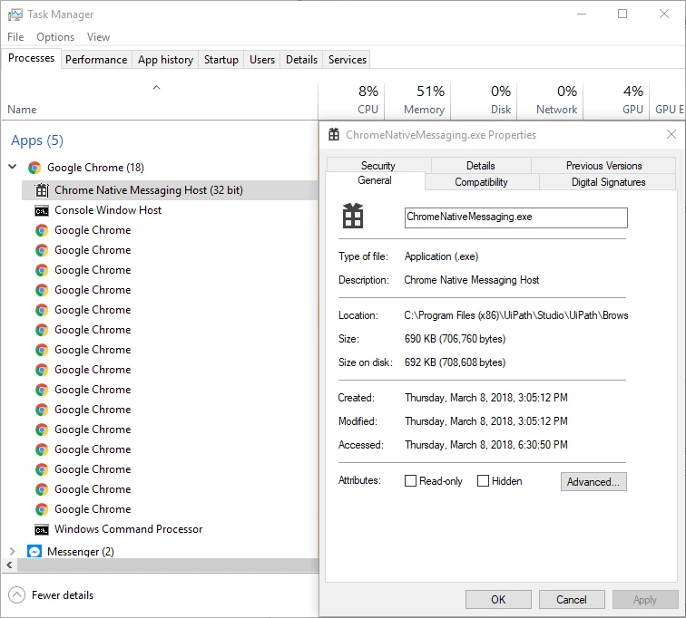The width and height of the screenshot is (686, 618).
Task: Click the Fewer details arrow icon
Action: pyautogui.click(x=16, y=594)
